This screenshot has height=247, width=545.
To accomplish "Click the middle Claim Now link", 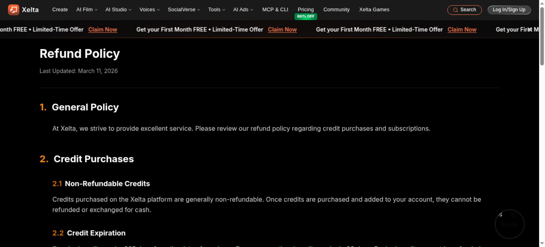I will pos(282,30).
